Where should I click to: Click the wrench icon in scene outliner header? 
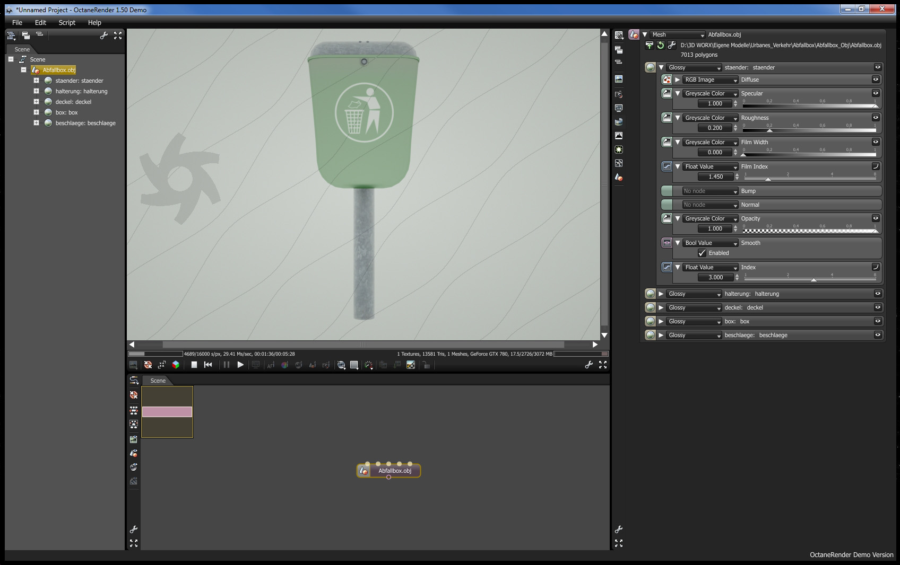point(104,36)
